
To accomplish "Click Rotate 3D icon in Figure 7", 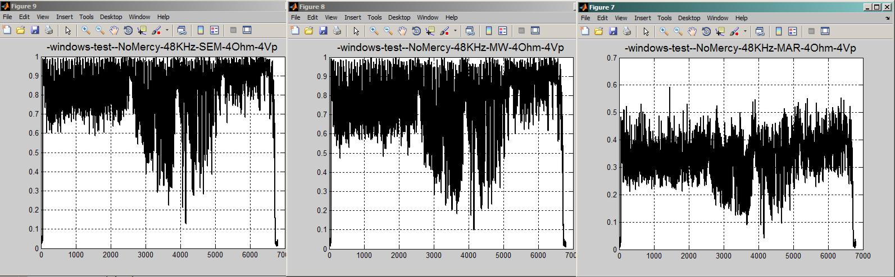I will (x=706, y=31).
